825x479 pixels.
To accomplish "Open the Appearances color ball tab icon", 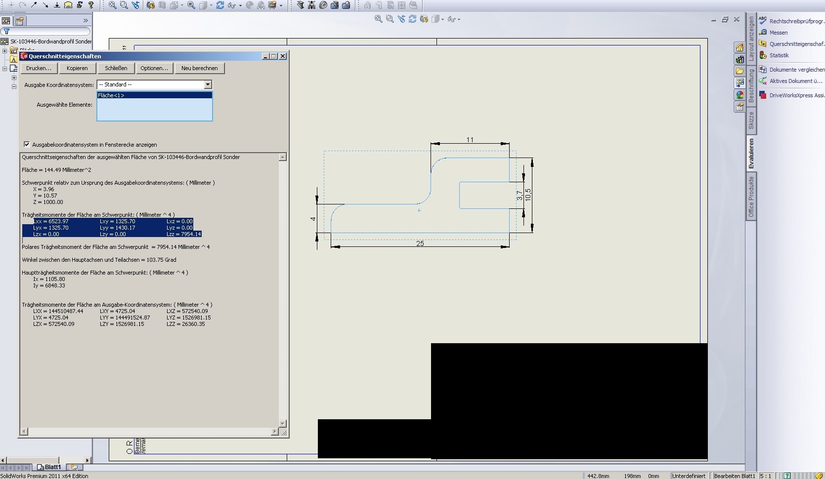I will [x=739, y=95].
